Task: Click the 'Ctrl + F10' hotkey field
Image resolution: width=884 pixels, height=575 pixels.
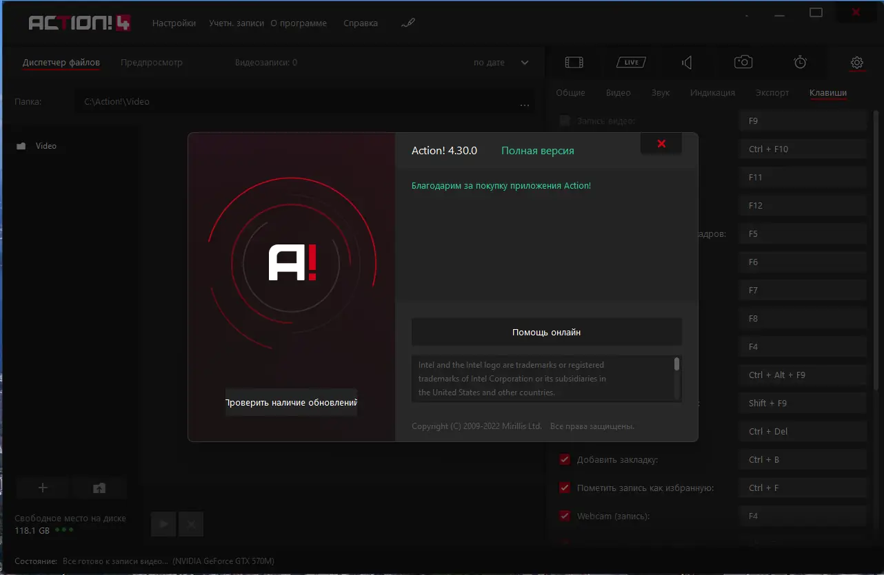Action: [x=803, y=149]
